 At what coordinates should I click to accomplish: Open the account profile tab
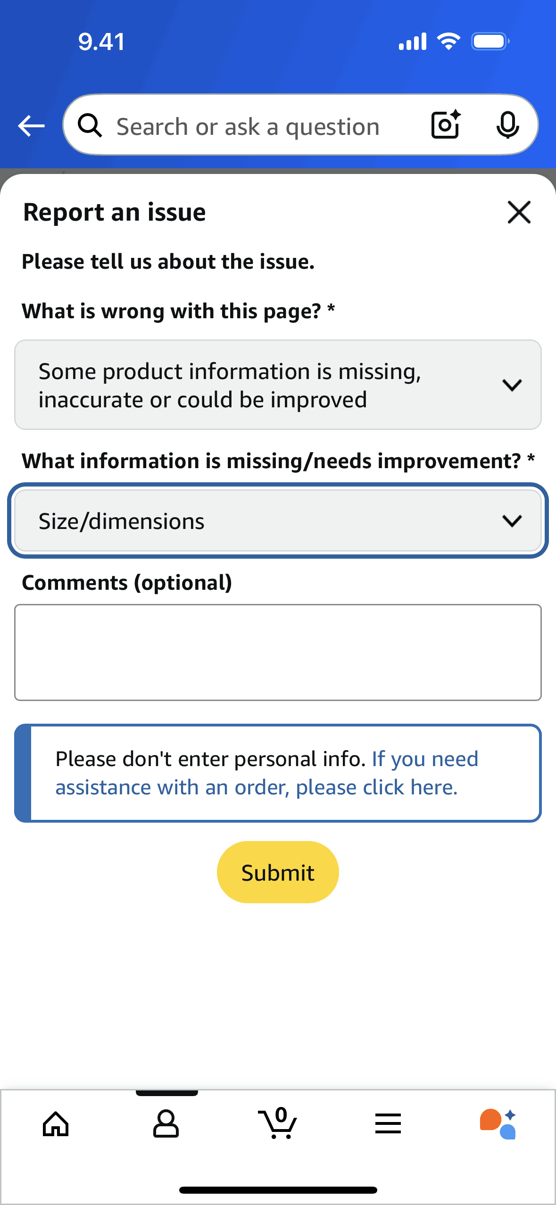(x=166, y=1124)
